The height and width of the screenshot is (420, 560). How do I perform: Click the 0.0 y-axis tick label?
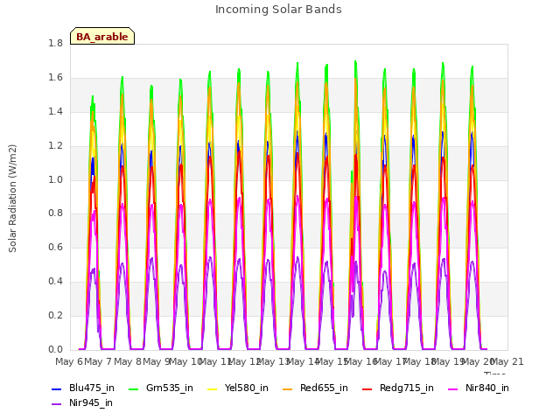coord(55,349)
